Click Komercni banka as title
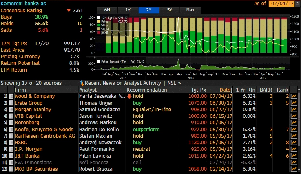301x174 pixels. (23, 3)
